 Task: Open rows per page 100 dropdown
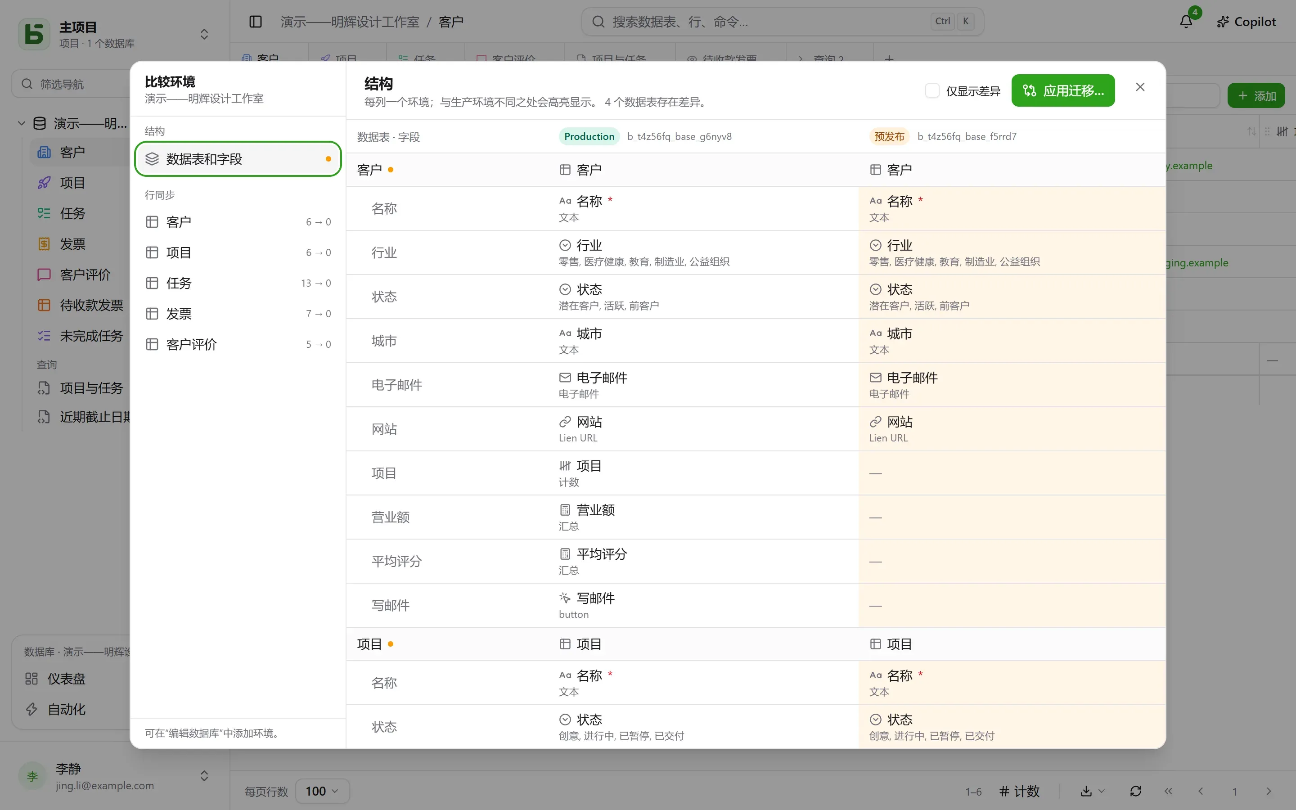click(322, 791)
